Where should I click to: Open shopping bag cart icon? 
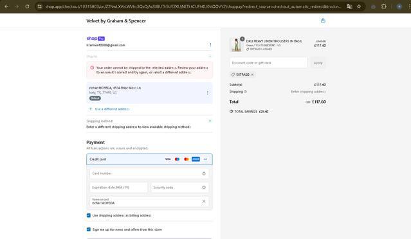323,21
